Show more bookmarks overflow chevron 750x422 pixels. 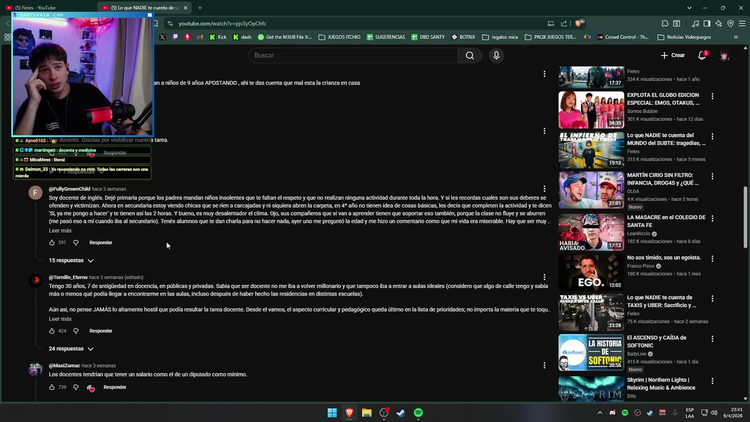735,37
